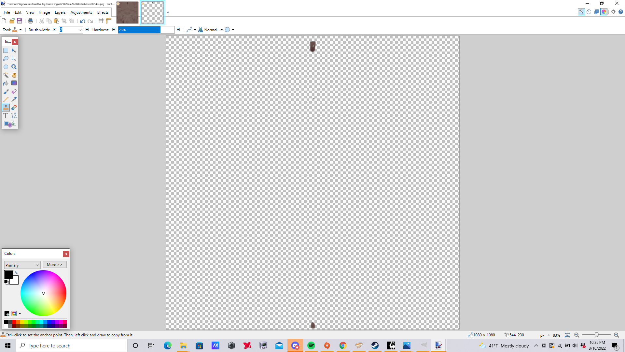Select the Lasso Select tool

(x=6, y=59)
